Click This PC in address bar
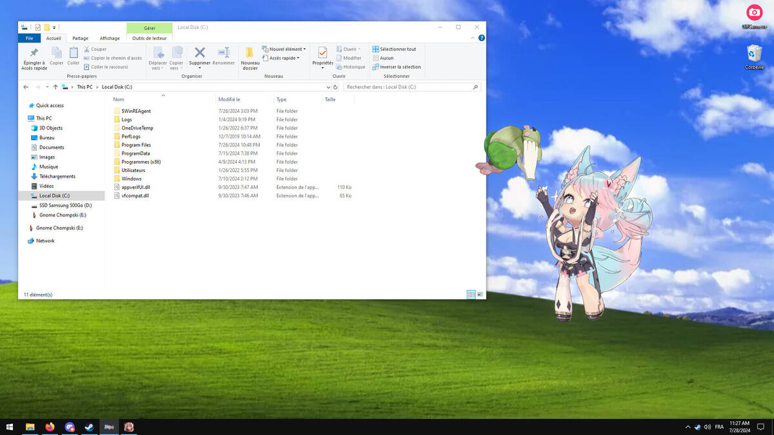 pos(84,87)
